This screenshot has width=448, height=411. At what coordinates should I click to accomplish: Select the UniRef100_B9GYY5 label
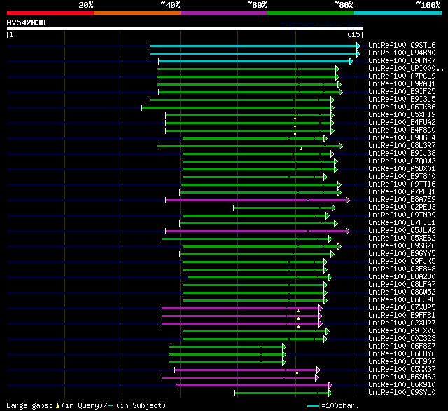pos(402,254)
